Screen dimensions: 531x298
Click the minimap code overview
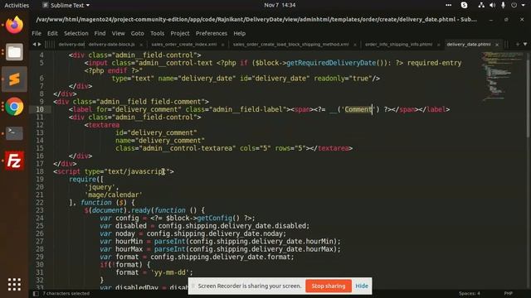(502, 78)
